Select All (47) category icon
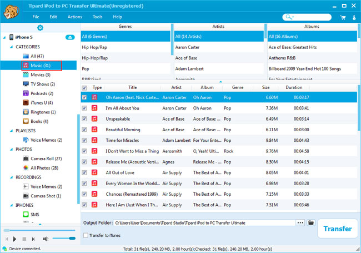Screen dimensions: 361x253 [x=26, y=56]
